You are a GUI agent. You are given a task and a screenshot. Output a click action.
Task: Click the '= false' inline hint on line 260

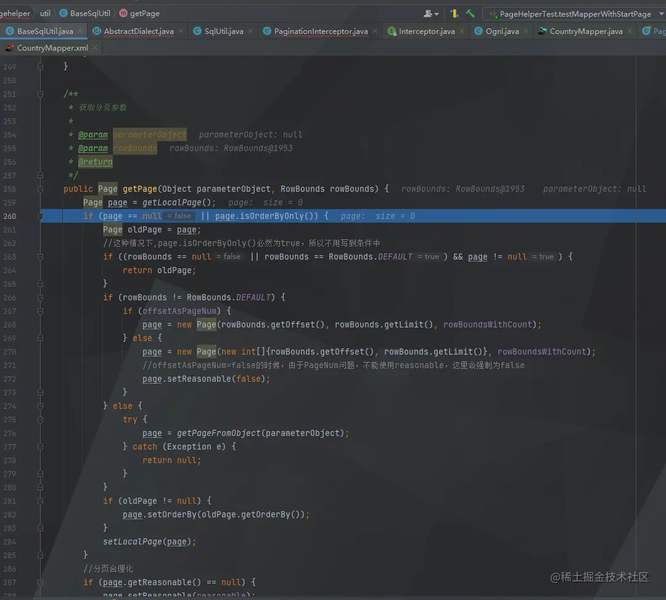179,216
